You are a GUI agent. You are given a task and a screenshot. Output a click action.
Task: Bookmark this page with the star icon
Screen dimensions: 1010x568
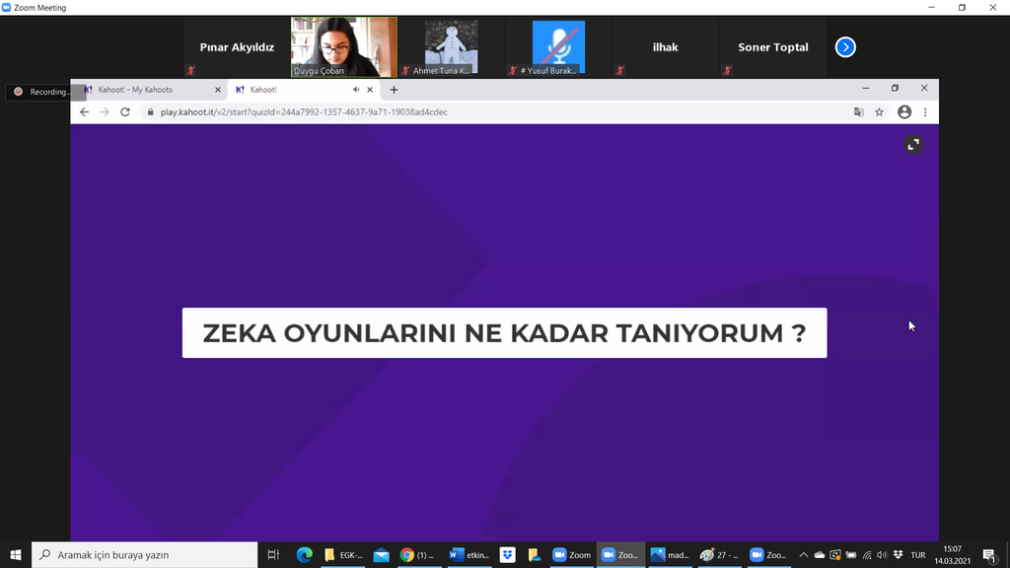pyautogui.click(x=879, y=112)
